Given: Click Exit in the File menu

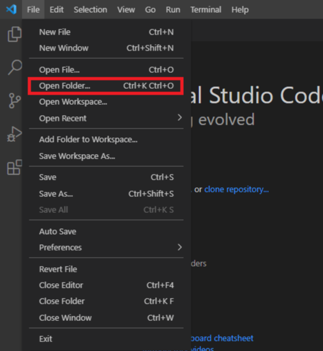Looking at the screenshot, I should point(106,339).
